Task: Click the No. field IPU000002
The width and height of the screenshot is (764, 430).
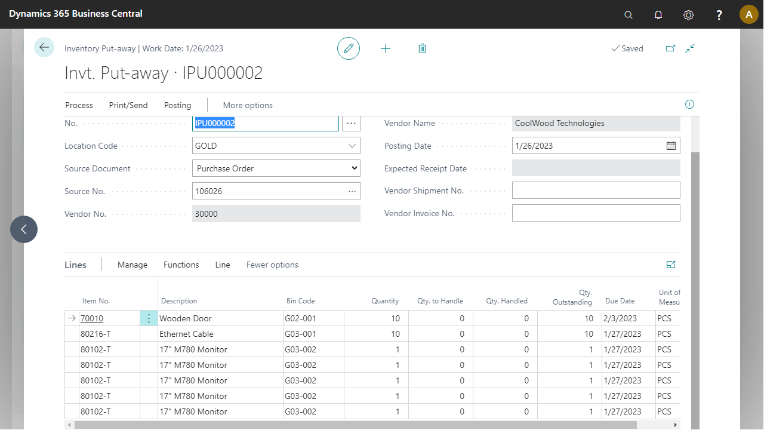Action: (266, 123)
